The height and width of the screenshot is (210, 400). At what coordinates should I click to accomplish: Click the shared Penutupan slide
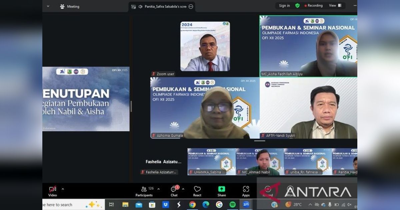point(86,99)
